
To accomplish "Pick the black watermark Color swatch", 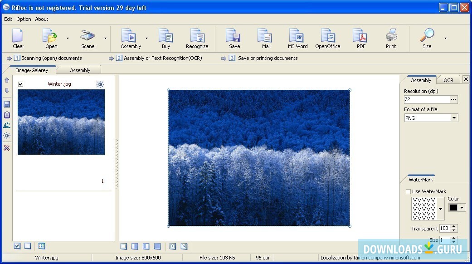I will coord(453,207).
